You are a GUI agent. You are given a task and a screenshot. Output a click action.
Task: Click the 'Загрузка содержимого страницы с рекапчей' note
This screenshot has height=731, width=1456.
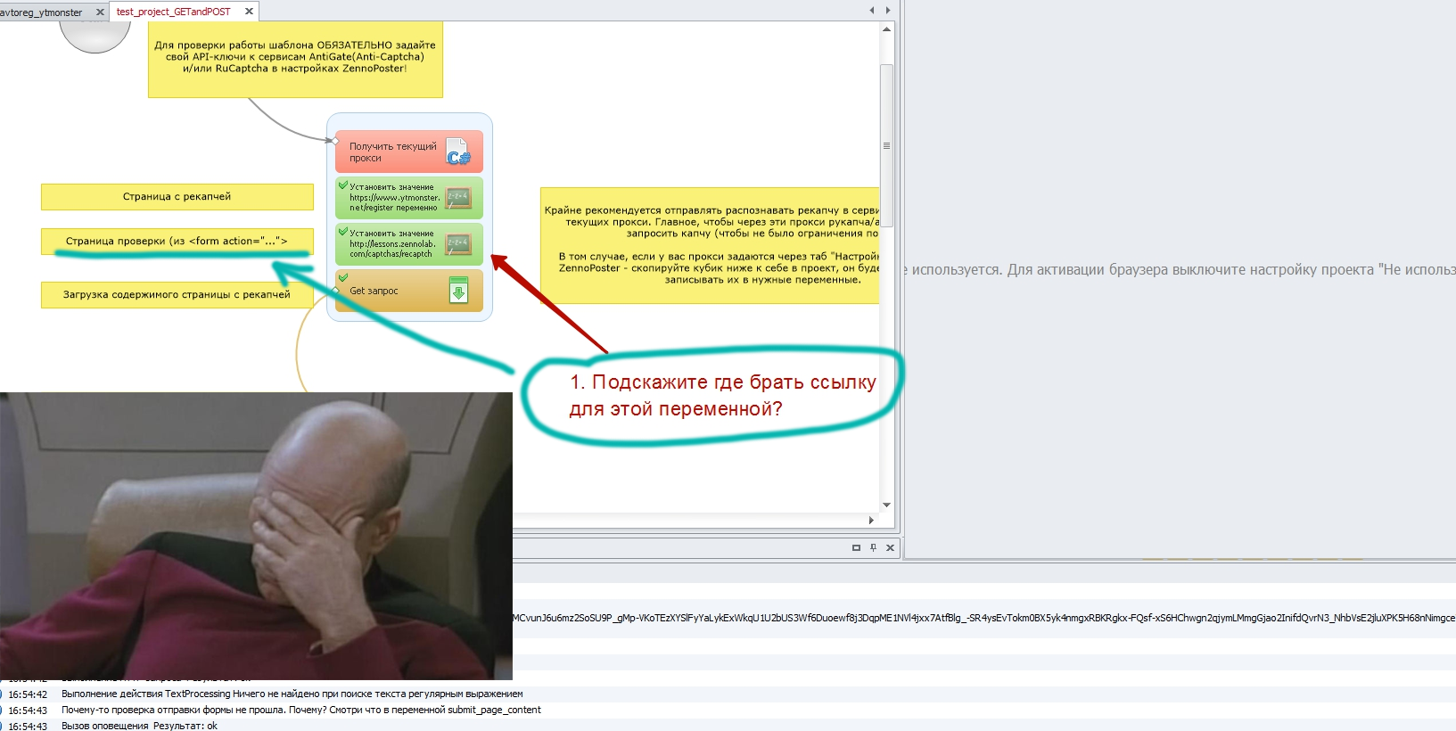pyautogui.click(x=177, y=295)
